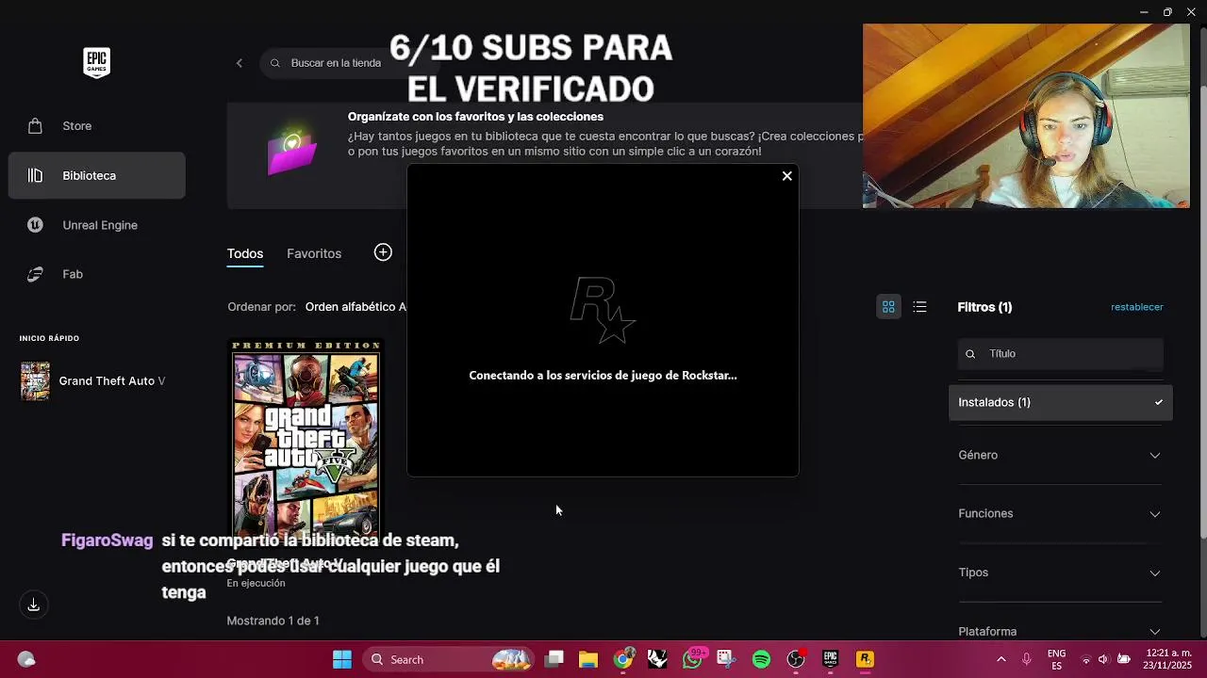Expand the Tipos filter

coord(1060,573)
